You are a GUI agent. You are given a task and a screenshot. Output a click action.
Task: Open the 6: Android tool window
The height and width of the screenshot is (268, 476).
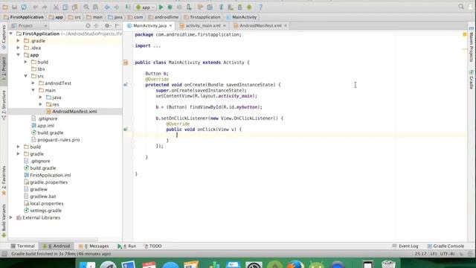click(57, 246)
